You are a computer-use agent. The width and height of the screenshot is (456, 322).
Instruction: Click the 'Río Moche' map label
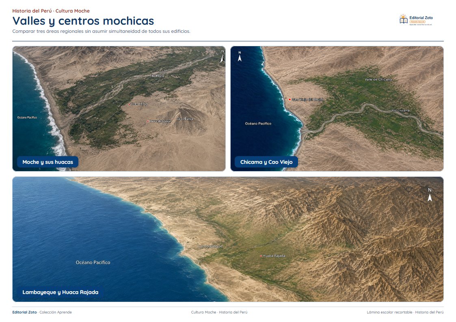coord(158,76)
